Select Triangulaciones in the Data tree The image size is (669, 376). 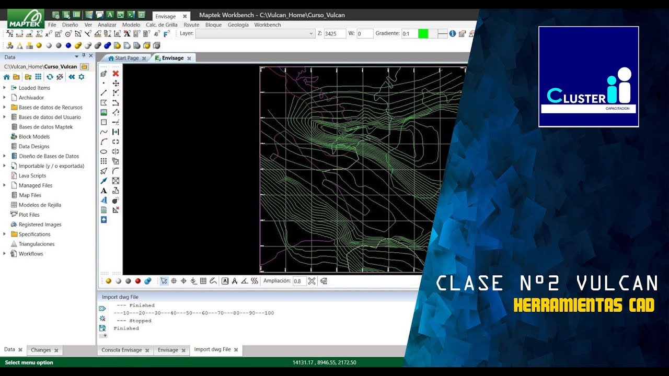tap(37, 244)
